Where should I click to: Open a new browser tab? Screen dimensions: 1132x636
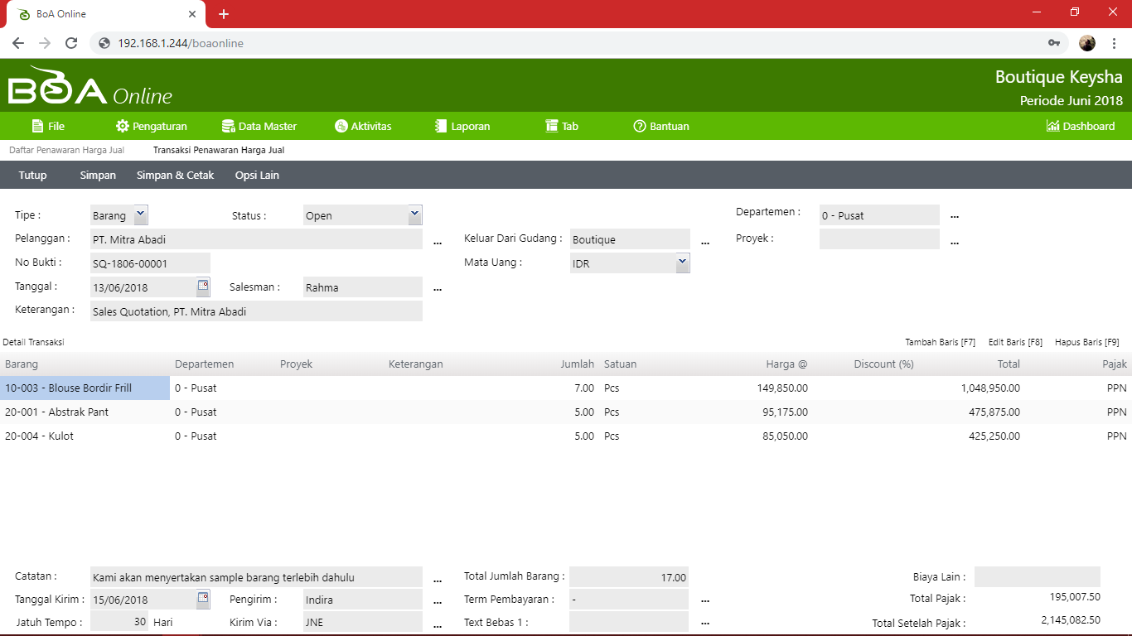[x=223, y=14]
